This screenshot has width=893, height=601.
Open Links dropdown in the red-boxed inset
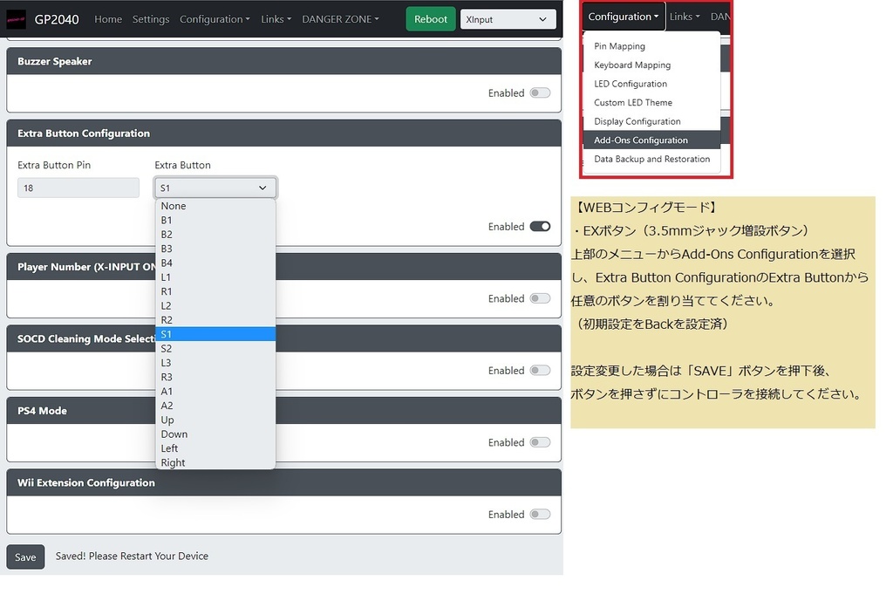[685, 17]
